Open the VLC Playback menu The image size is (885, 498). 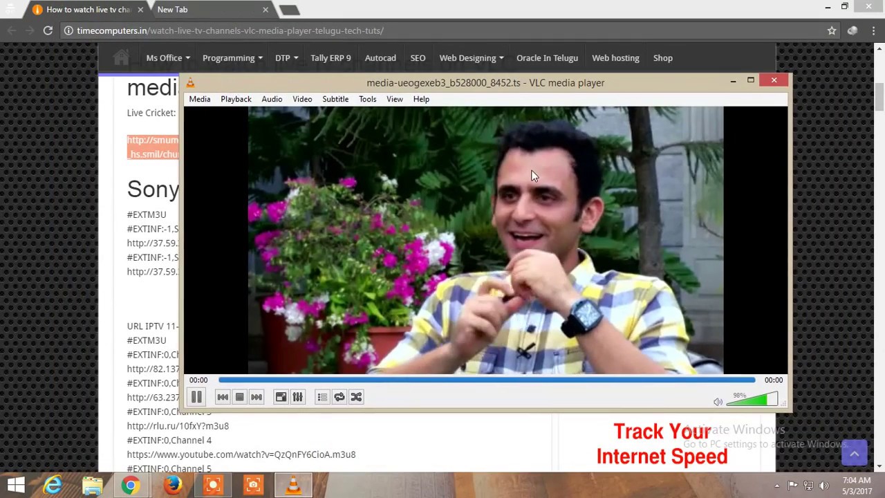coord(236,99)
